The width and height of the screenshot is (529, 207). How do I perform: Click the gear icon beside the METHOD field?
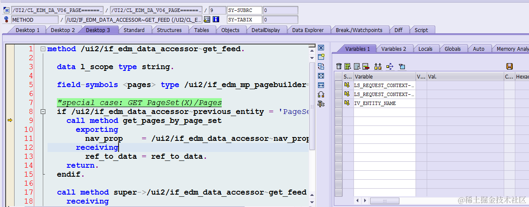6,20
